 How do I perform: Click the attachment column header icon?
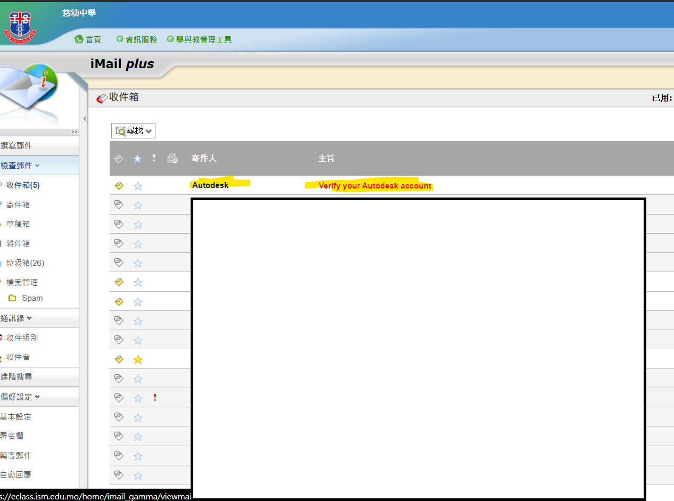[172, 158]
